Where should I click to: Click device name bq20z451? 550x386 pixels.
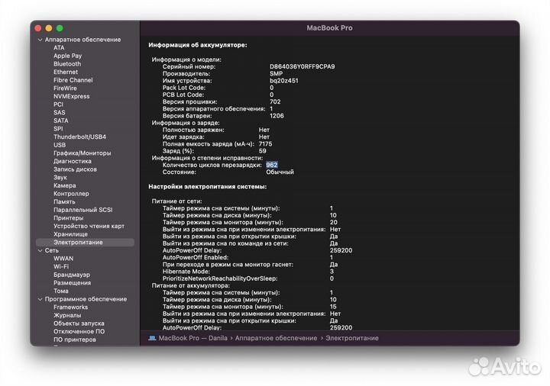click(283, 81)
